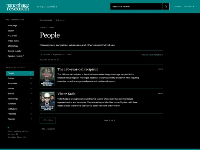Focus the Search the records input field
The width and height of the screenshot is (200, 150).
tap(136, 7)
